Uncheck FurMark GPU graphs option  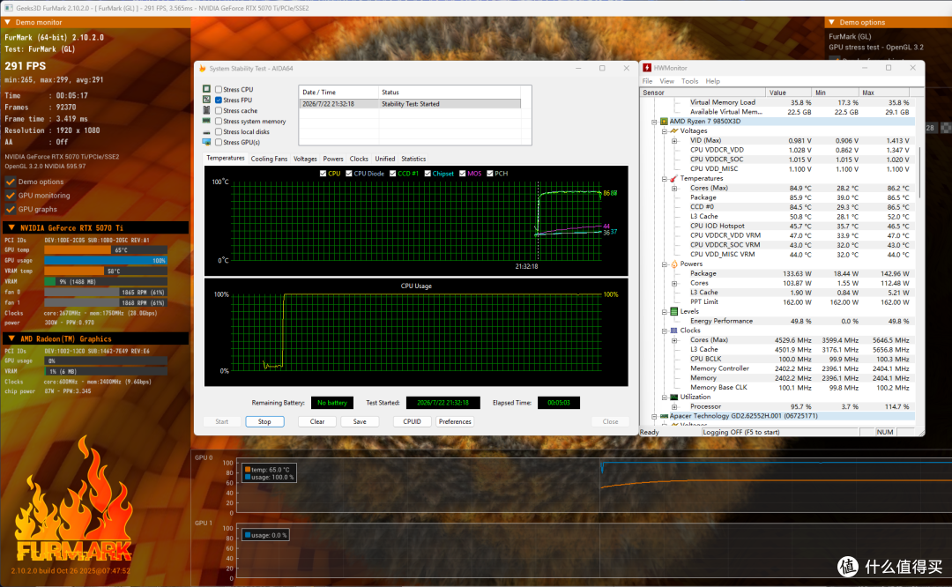point(11,209)
